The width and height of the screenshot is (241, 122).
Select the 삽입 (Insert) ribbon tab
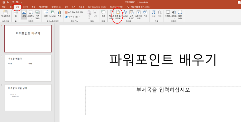click(x=17, y=7)
